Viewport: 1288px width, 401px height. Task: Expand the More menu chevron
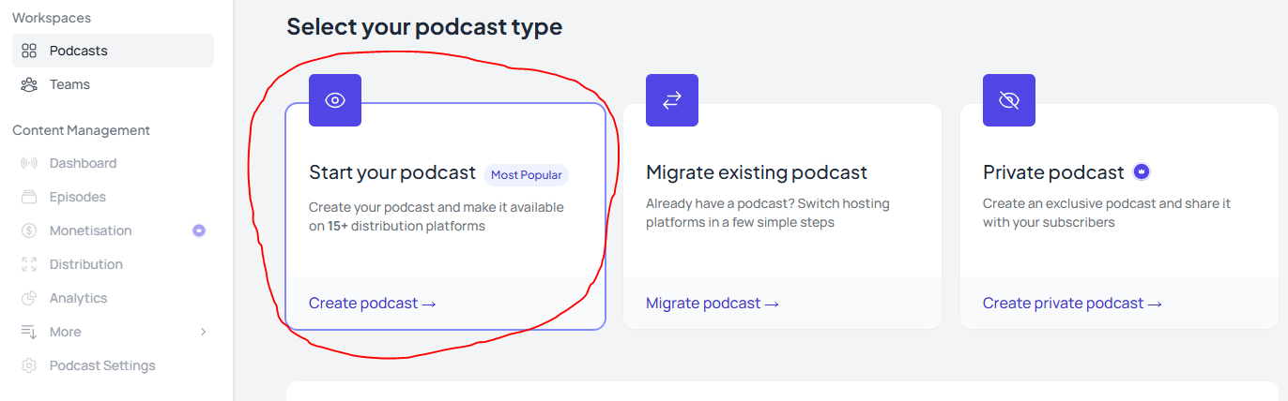(203, 332)
